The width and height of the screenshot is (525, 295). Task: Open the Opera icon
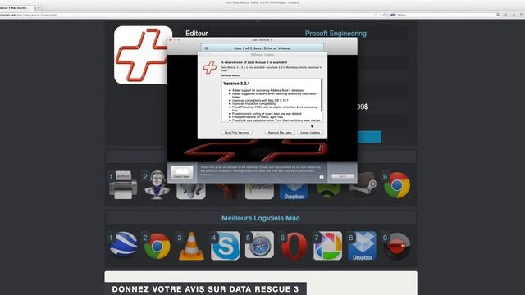(x=294, y=247)
